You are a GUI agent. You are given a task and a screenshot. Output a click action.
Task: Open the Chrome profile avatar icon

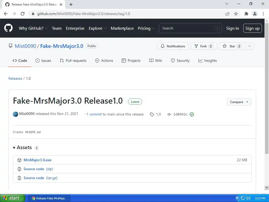[255, 14]
